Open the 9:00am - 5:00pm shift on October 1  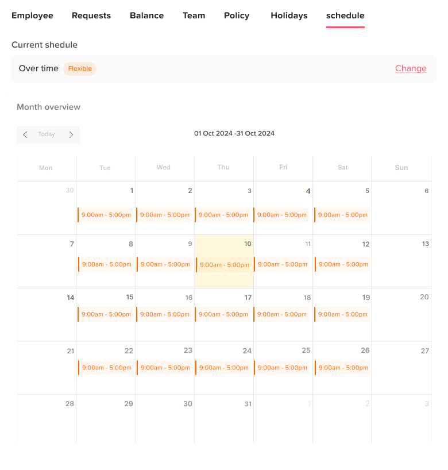click(x=106, y=215)
